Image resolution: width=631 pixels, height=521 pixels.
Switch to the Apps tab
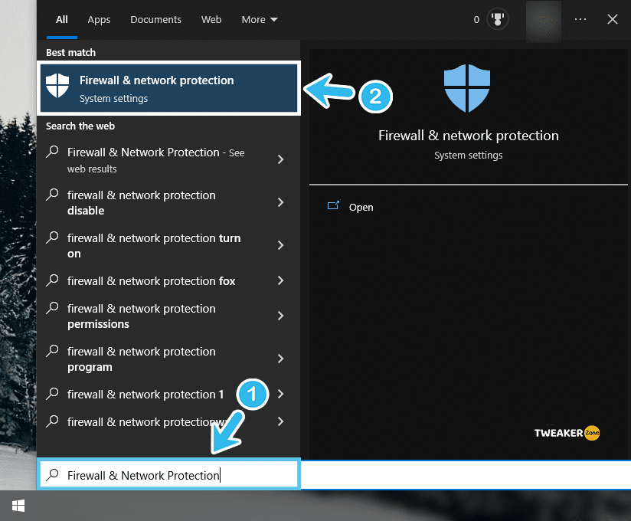(x=99, y=20)
